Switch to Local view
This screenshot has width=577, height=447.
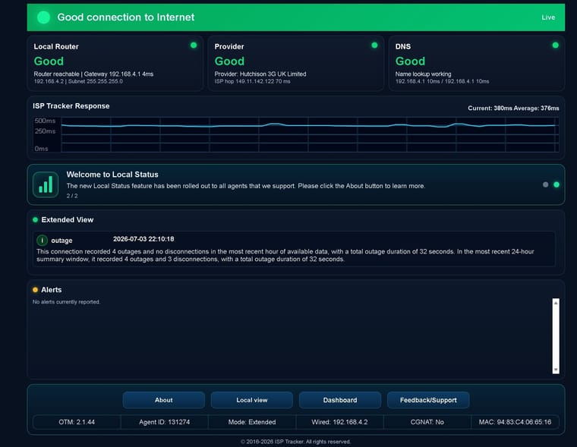click(252, 400)
